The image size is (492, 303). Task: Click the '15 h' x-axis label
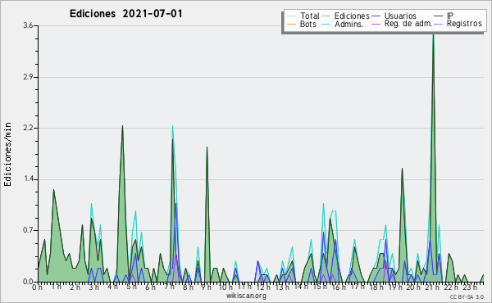[x=320, y=287]
